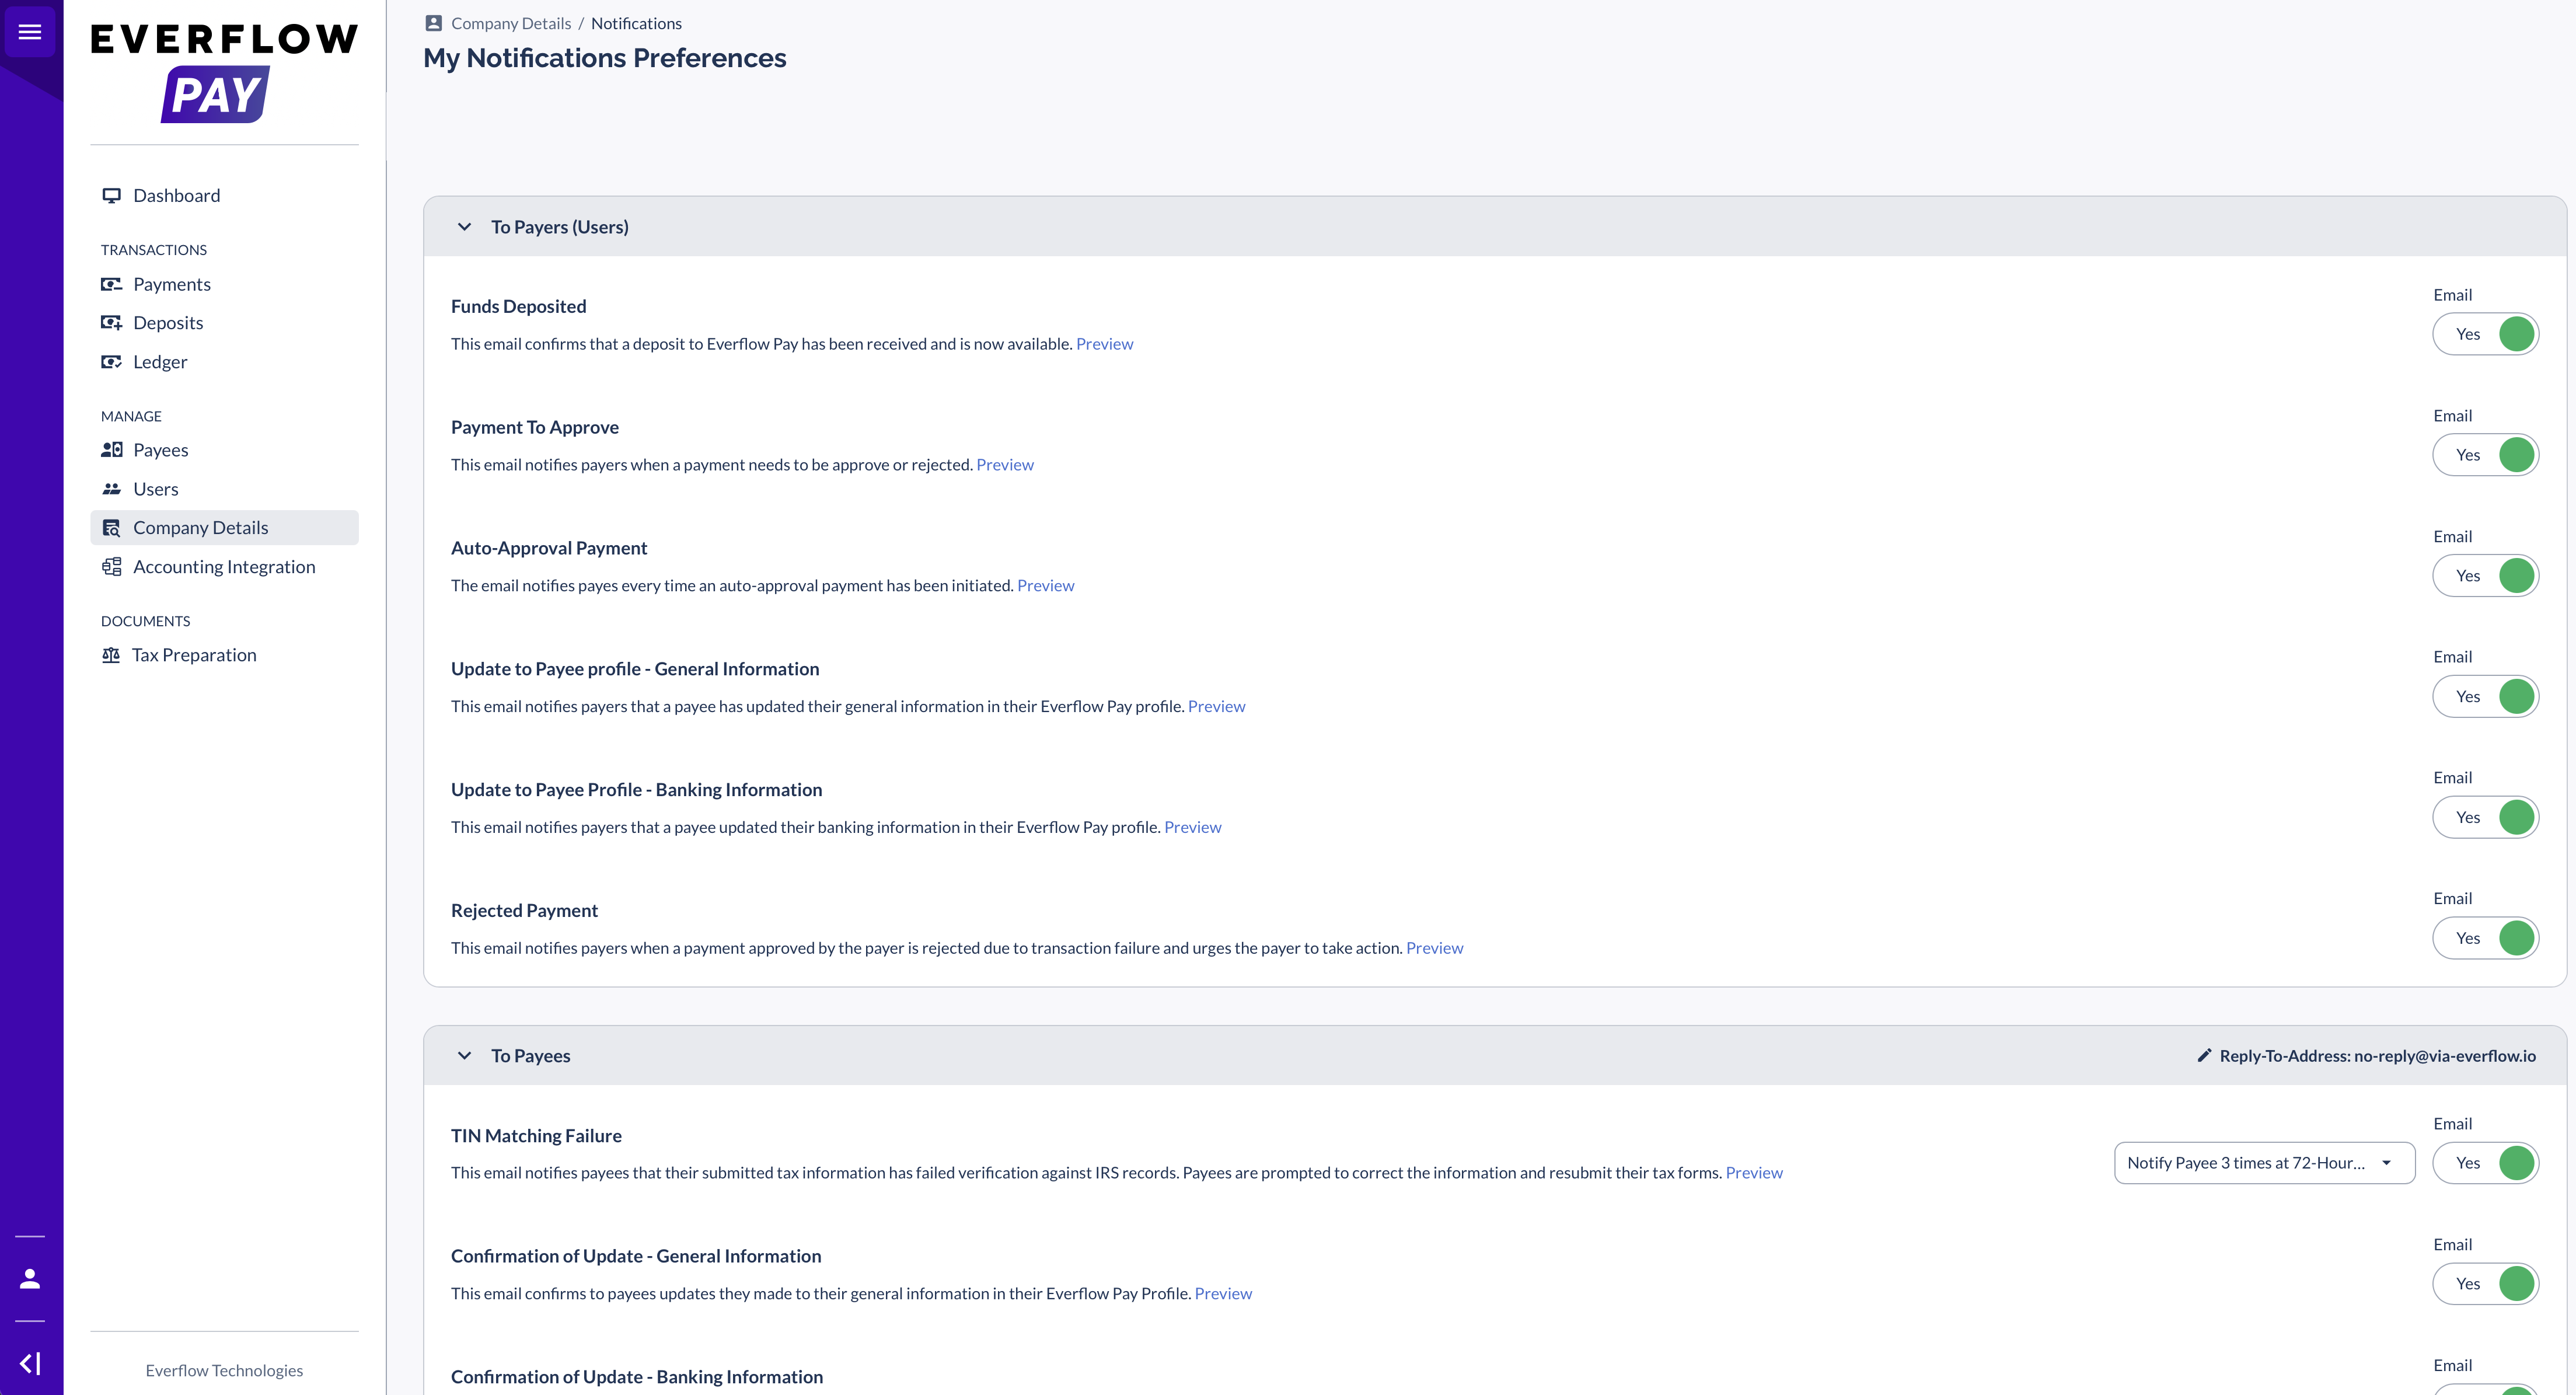Preview the Rejected Payment email
The height and width of the screenshot is (1395, 2576).
click(1434, 948)
